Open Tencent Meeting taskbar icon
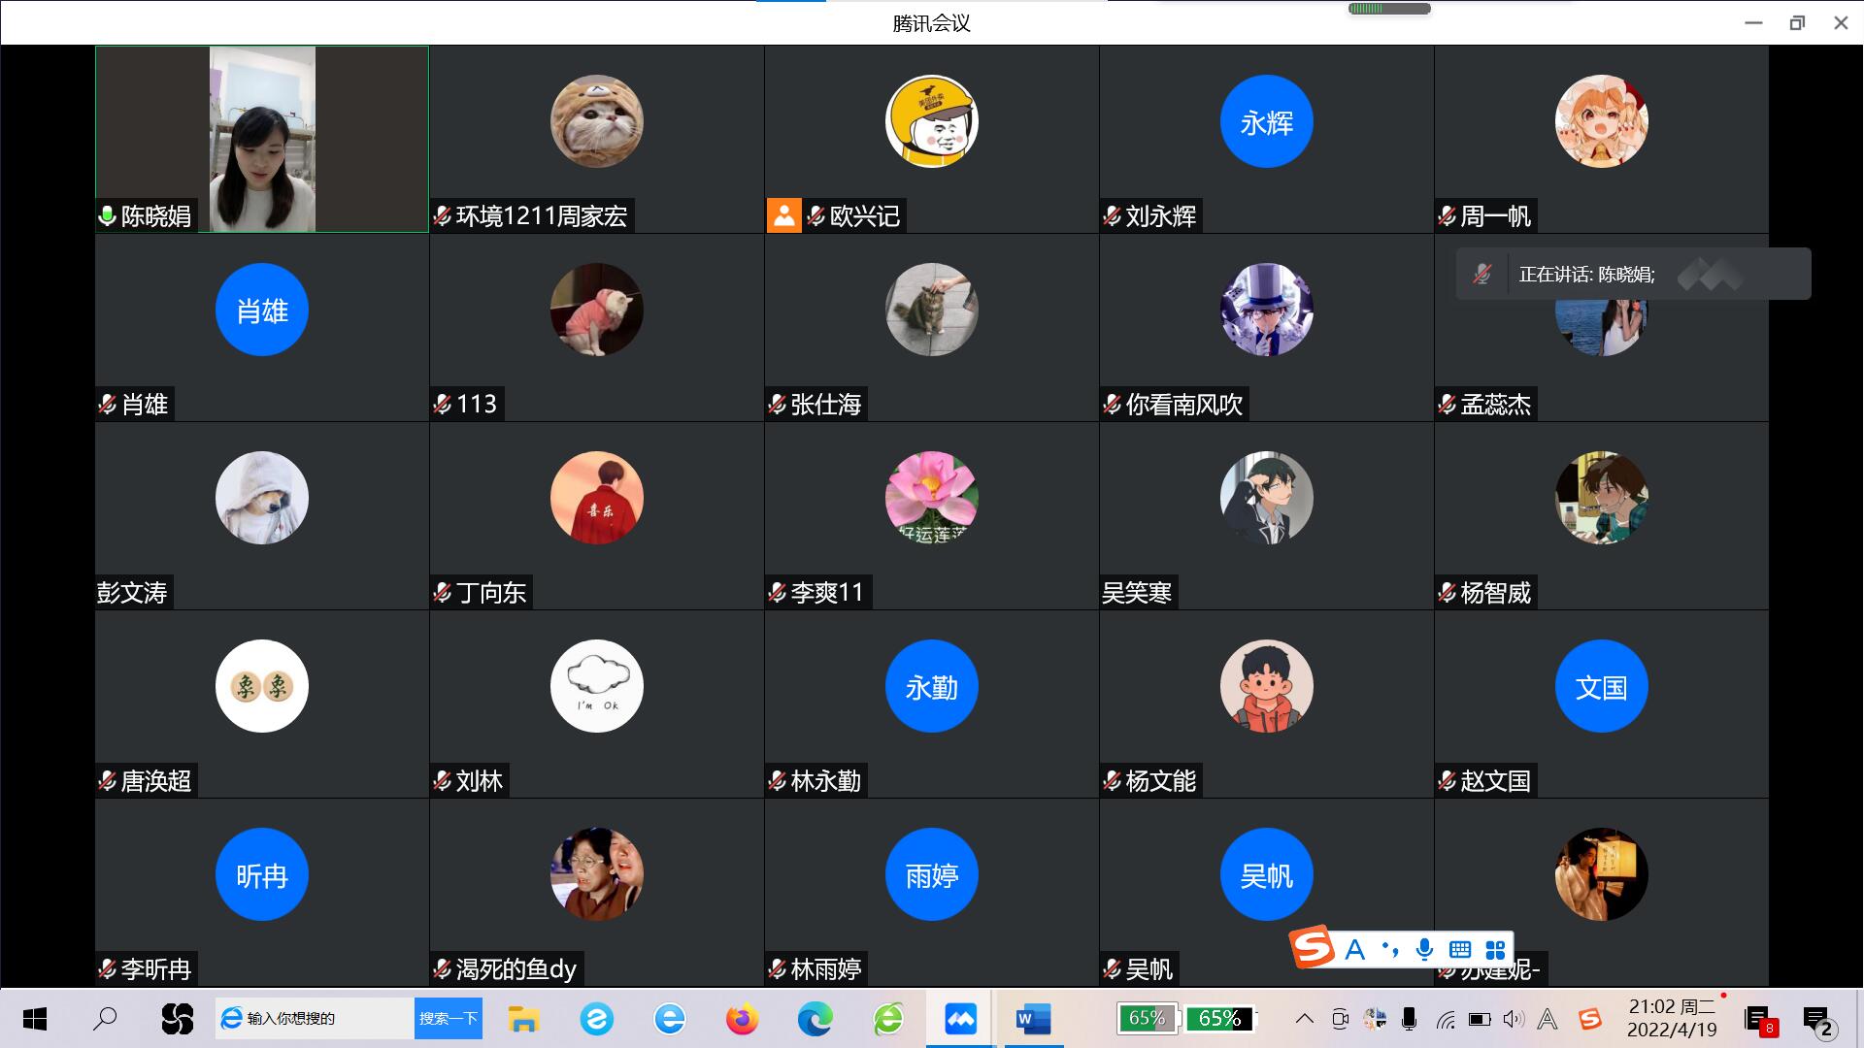1864x1048 pixels. [x=960, y=1019]
